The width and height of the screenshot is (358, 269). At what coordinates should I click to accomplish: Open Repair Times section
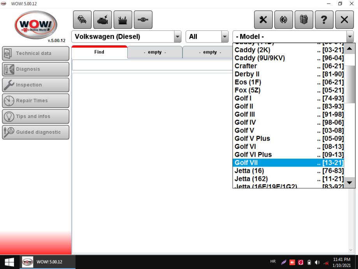pyautogui.click(x=36, y=101)
